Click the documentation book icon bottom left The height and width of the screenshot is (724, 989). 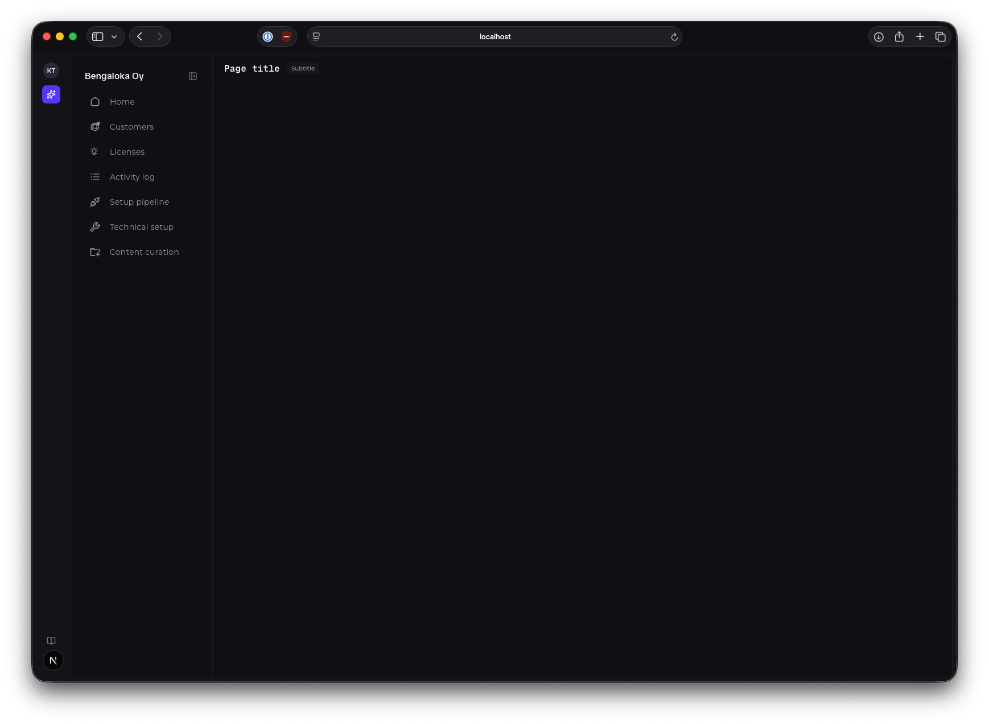tap(51, 641)
